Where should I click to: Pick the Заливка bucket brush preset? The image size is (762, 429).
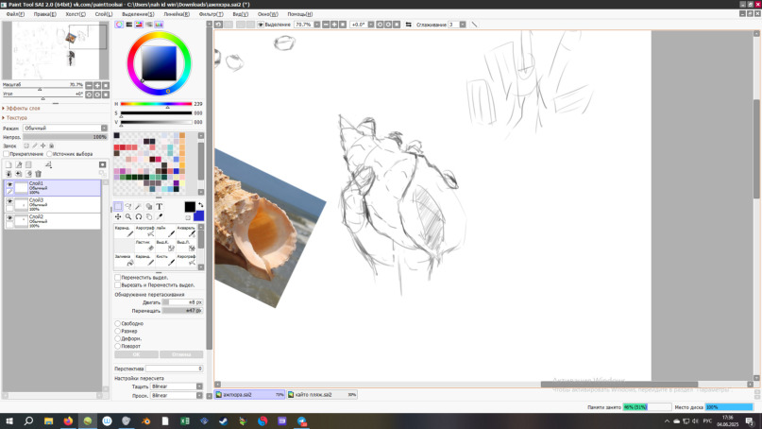click(123, 261)
